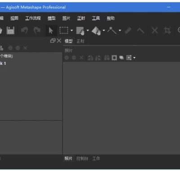This screenshot has height=171, width=180.
Task: Click the X delete icon in Photos pane
Action: [81, 58]
